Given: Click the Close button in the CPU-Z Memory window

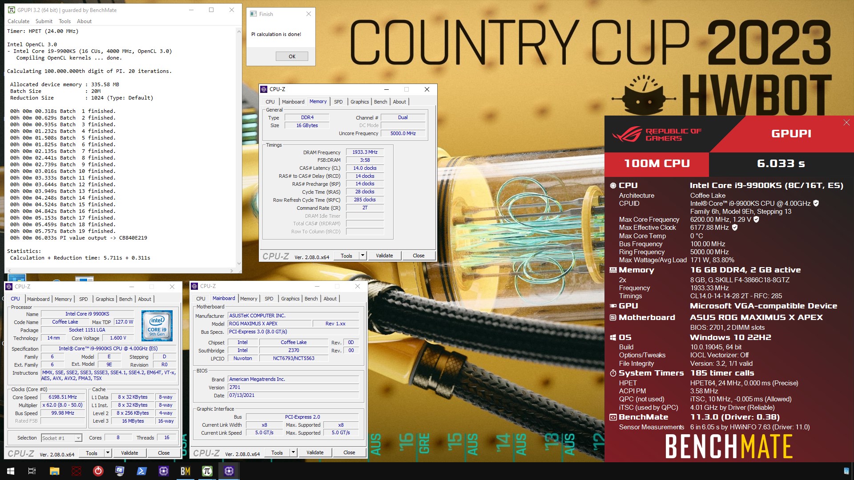Looking at the screenshot, I should point(419,256).
